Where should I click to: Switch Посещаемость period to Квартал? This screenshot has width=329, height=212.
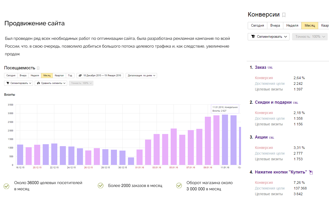pos(59,75)
